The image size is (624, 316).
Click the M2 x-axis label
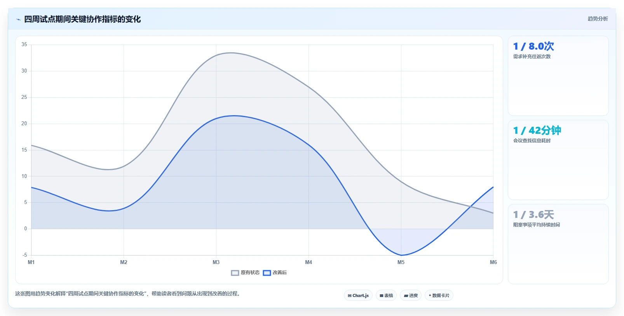[x=124, y=262]
